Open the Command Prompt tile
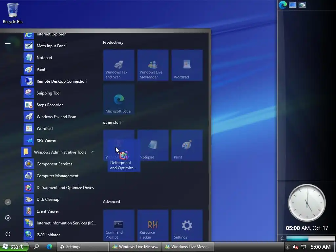Viewport: 336px width, 252px height. pos(119,225)
